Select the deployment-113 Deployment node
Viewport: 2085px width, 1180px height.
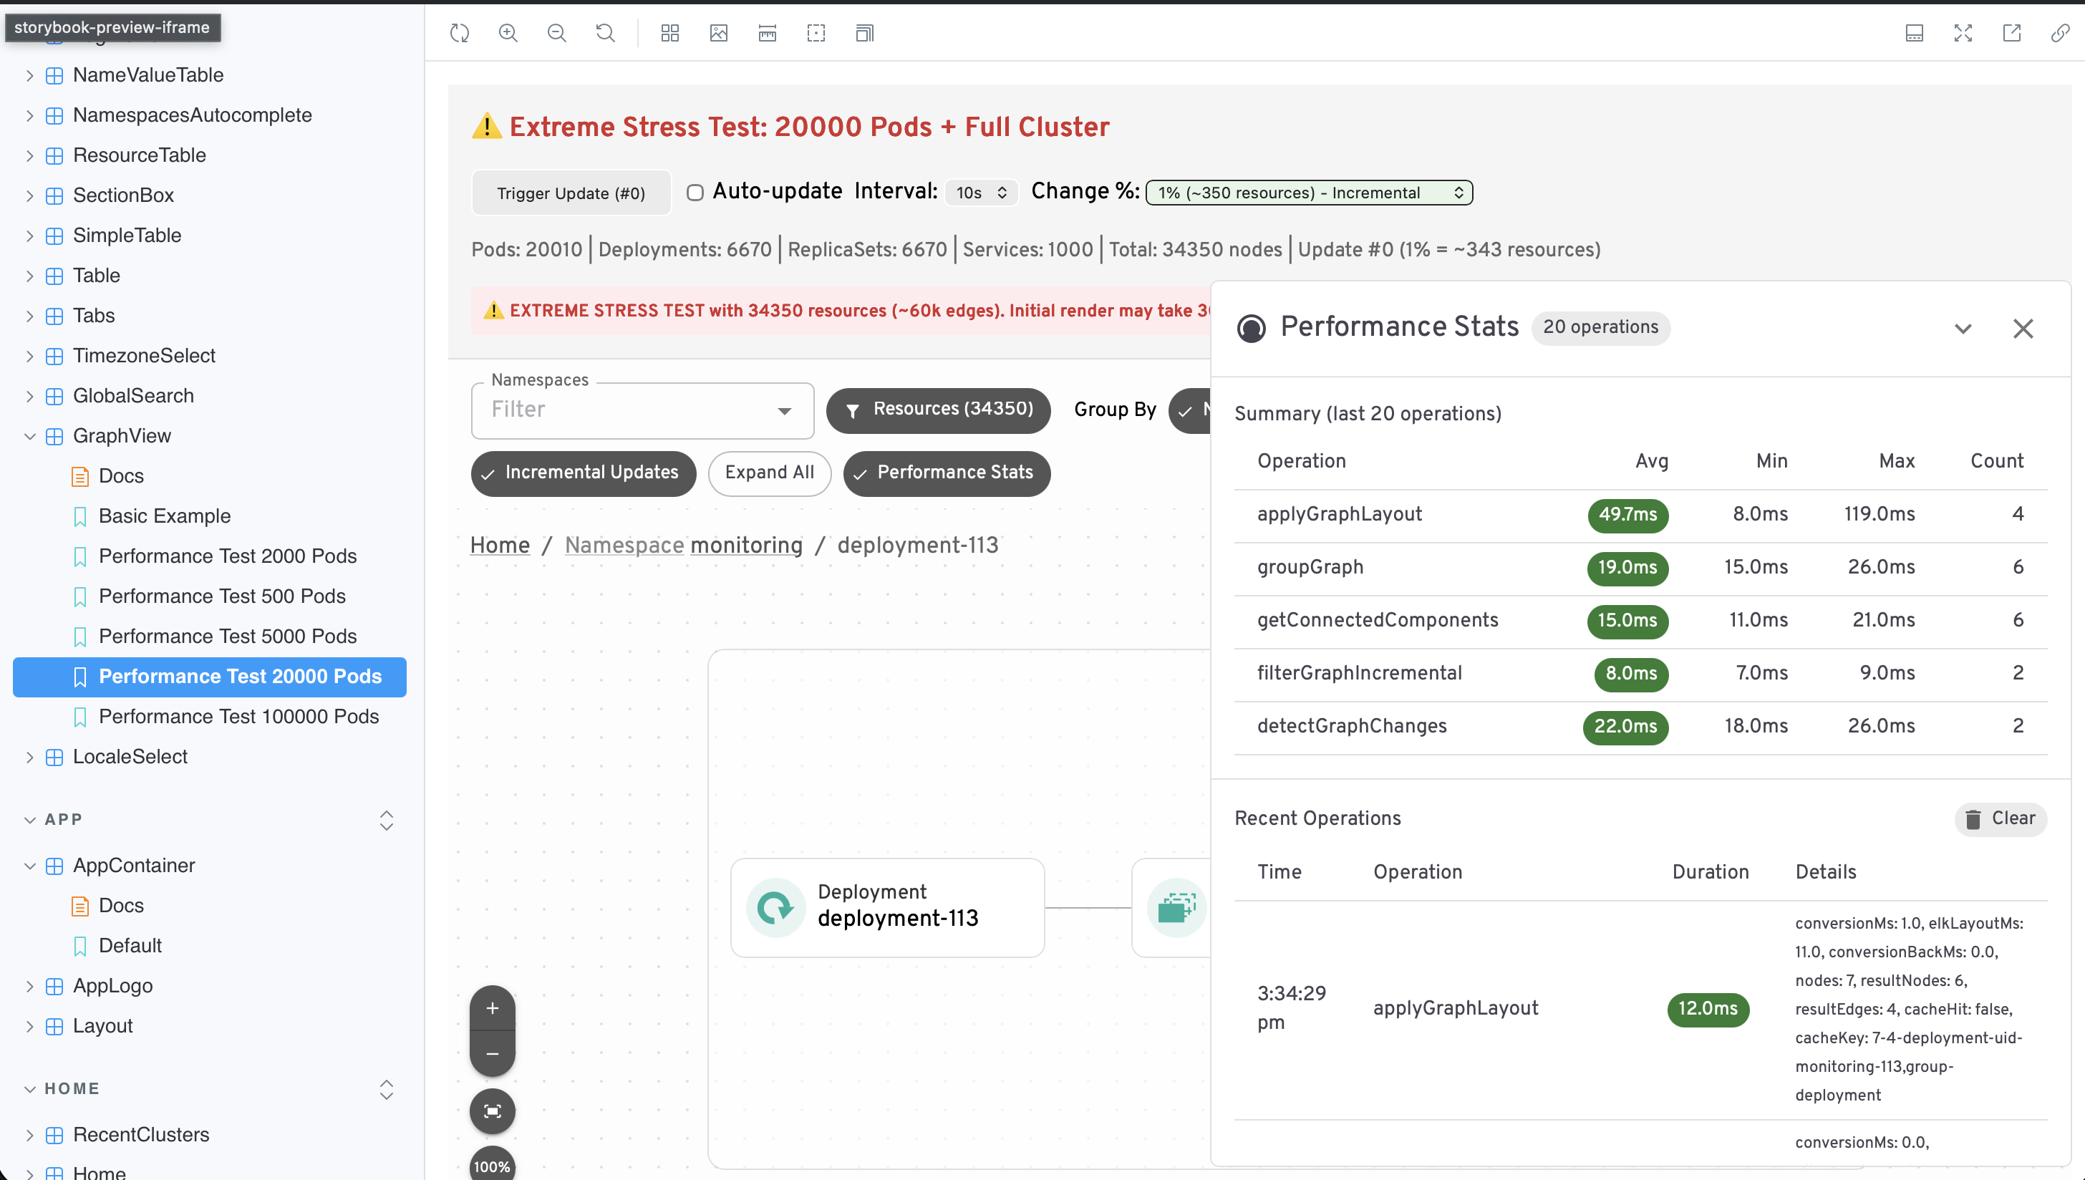pos(887,909)
